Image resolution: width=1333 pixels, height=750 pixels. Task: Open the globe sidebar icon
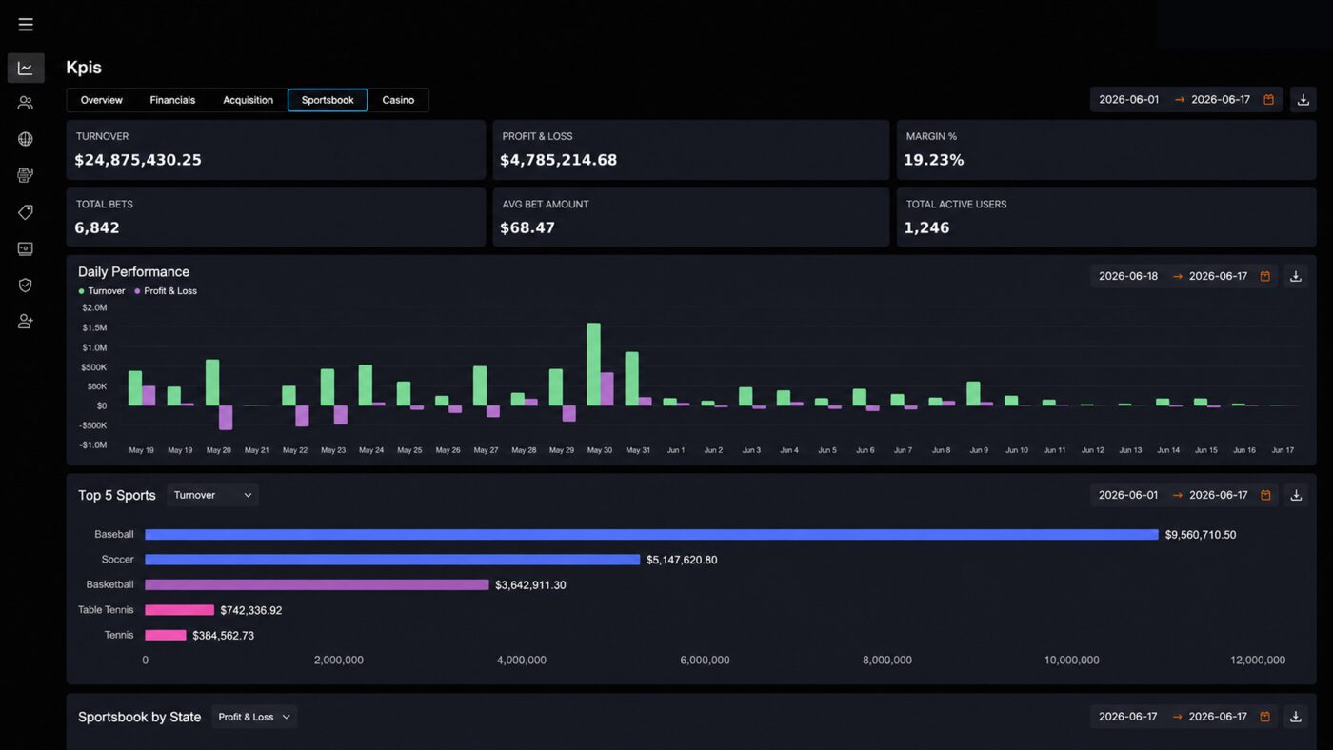click(x=26, y=139)
